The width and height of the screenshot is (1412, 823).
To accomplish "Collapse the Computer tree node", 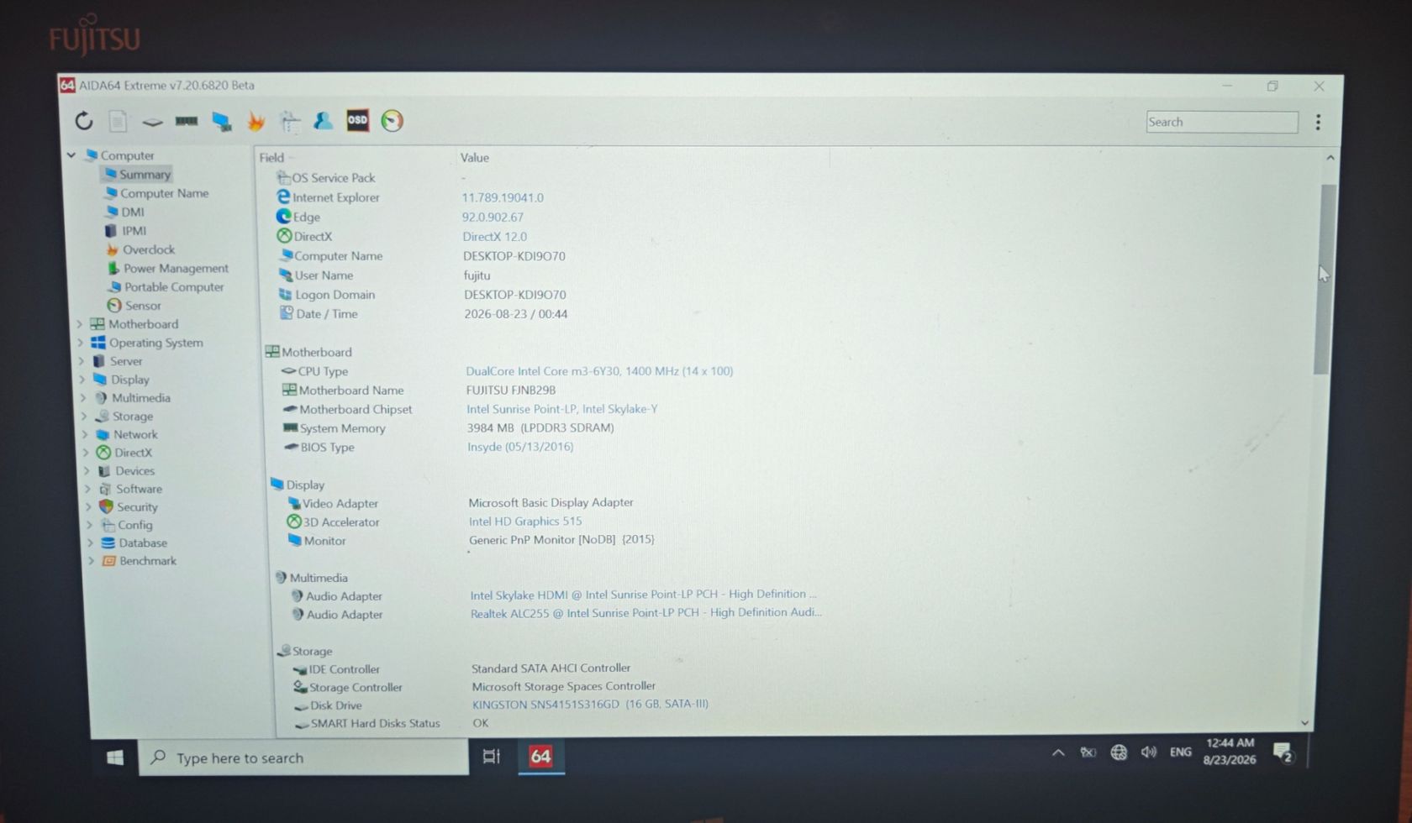I will (71, 155).
